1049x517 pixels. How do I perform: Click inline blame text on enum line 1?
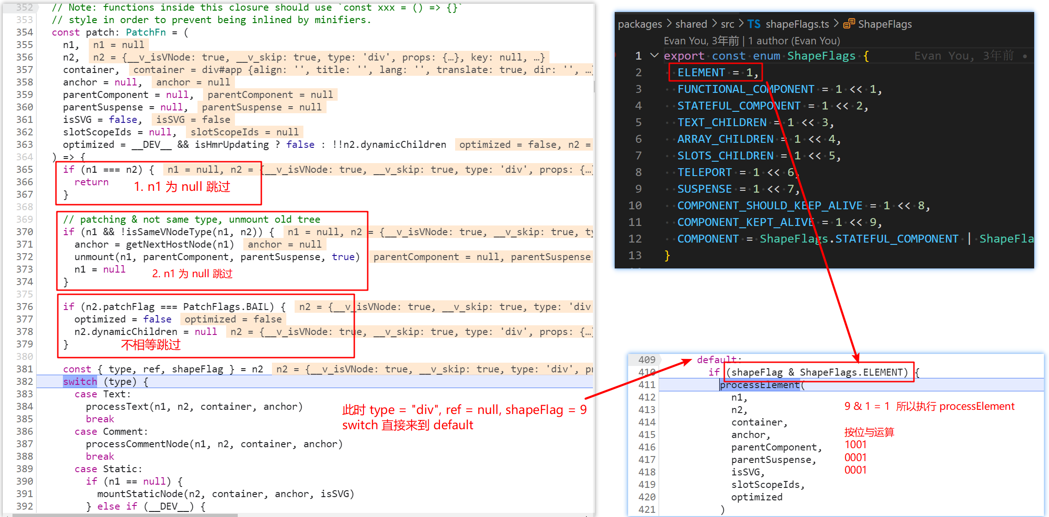pos(964,56)
